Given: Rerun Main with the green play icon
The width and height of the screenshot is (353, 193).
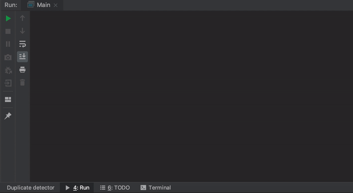Looking at the screenshot, I should pyautogui.click(x=8, y=18).
